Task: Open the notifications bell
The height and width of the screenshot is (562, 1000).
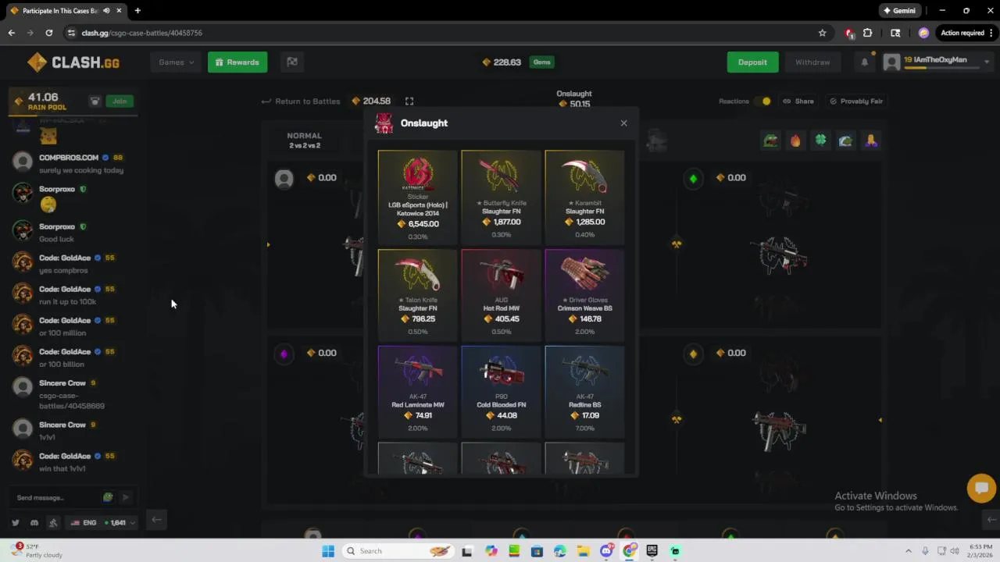Action: click(x=864, y=62)
